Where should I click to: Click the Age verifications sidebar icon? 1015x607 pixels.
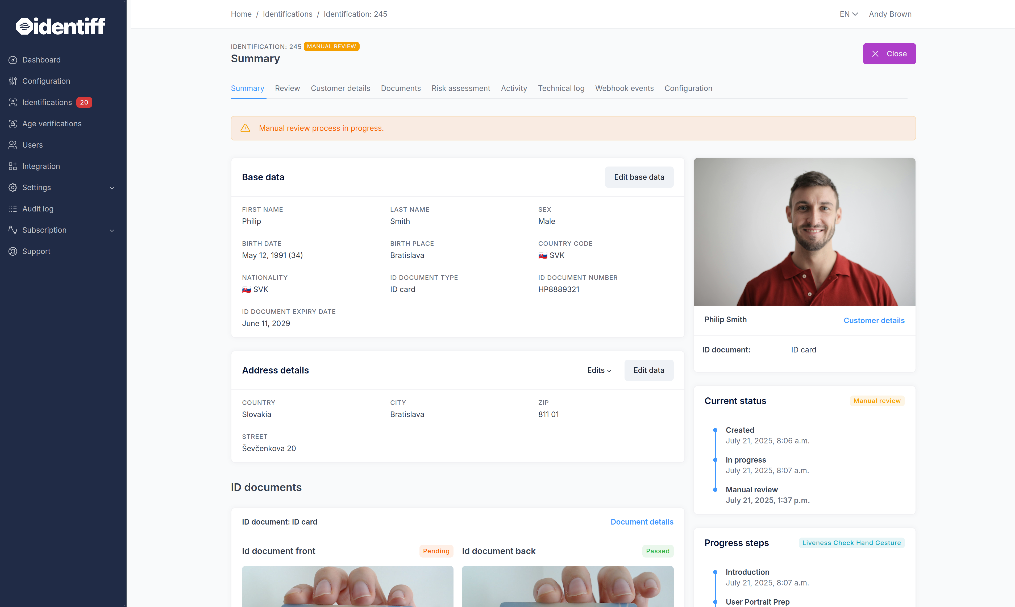tap(13, 123)
